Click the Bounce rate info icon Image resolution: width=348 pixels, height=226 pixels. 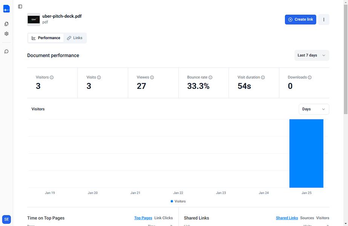click(210, 77)
